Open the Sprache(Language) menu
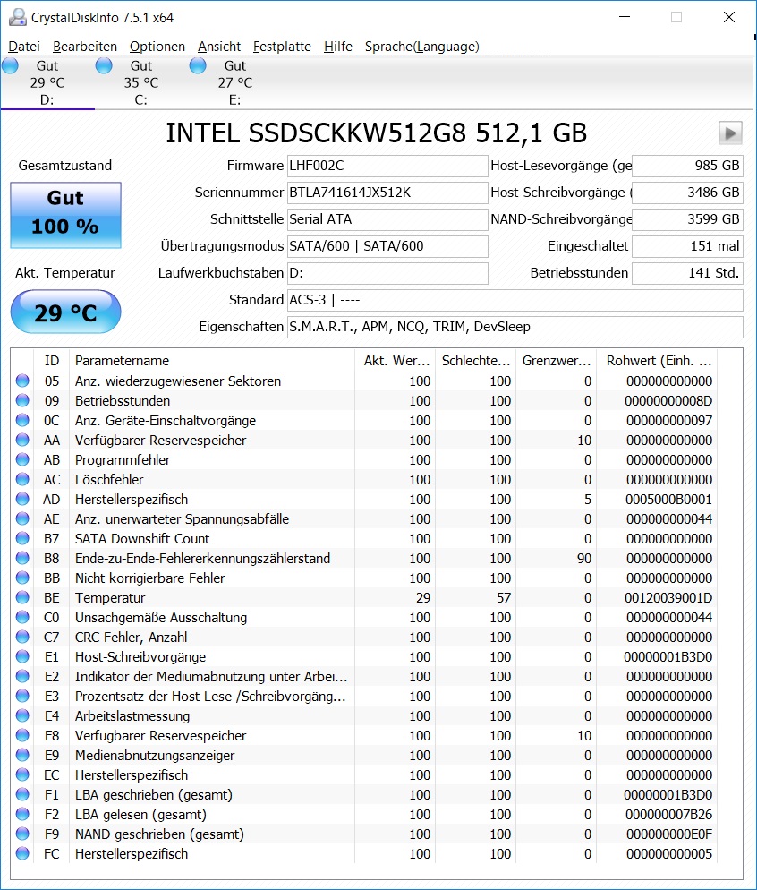The width and height of the screenshot is (757, 890). (x=421, y=47)
